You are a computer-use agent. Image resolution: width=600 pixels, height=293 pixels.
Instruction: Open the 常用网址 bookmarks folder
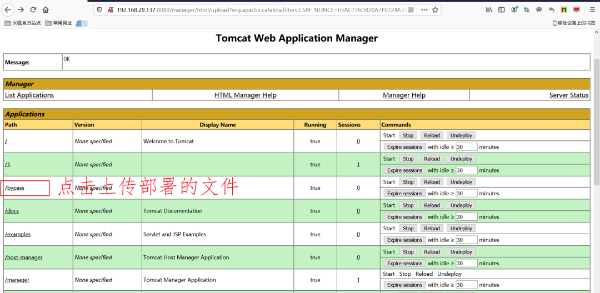point(58,23)
